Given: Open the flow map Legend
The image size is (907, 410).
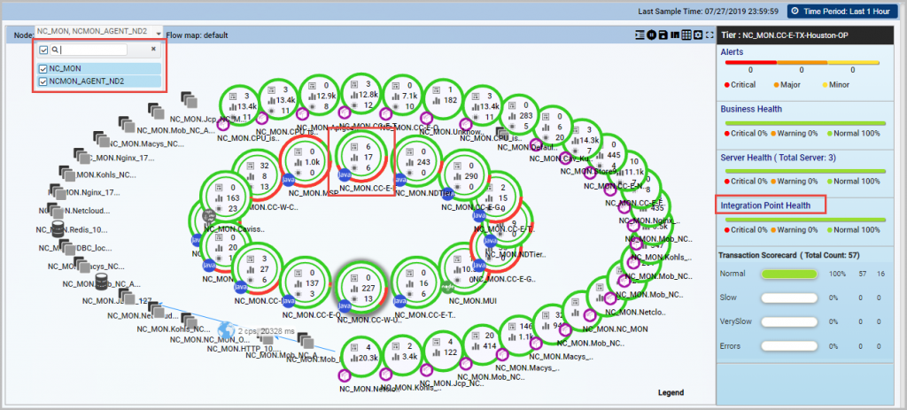Looking at the screenshot, I should click(671, 392).
